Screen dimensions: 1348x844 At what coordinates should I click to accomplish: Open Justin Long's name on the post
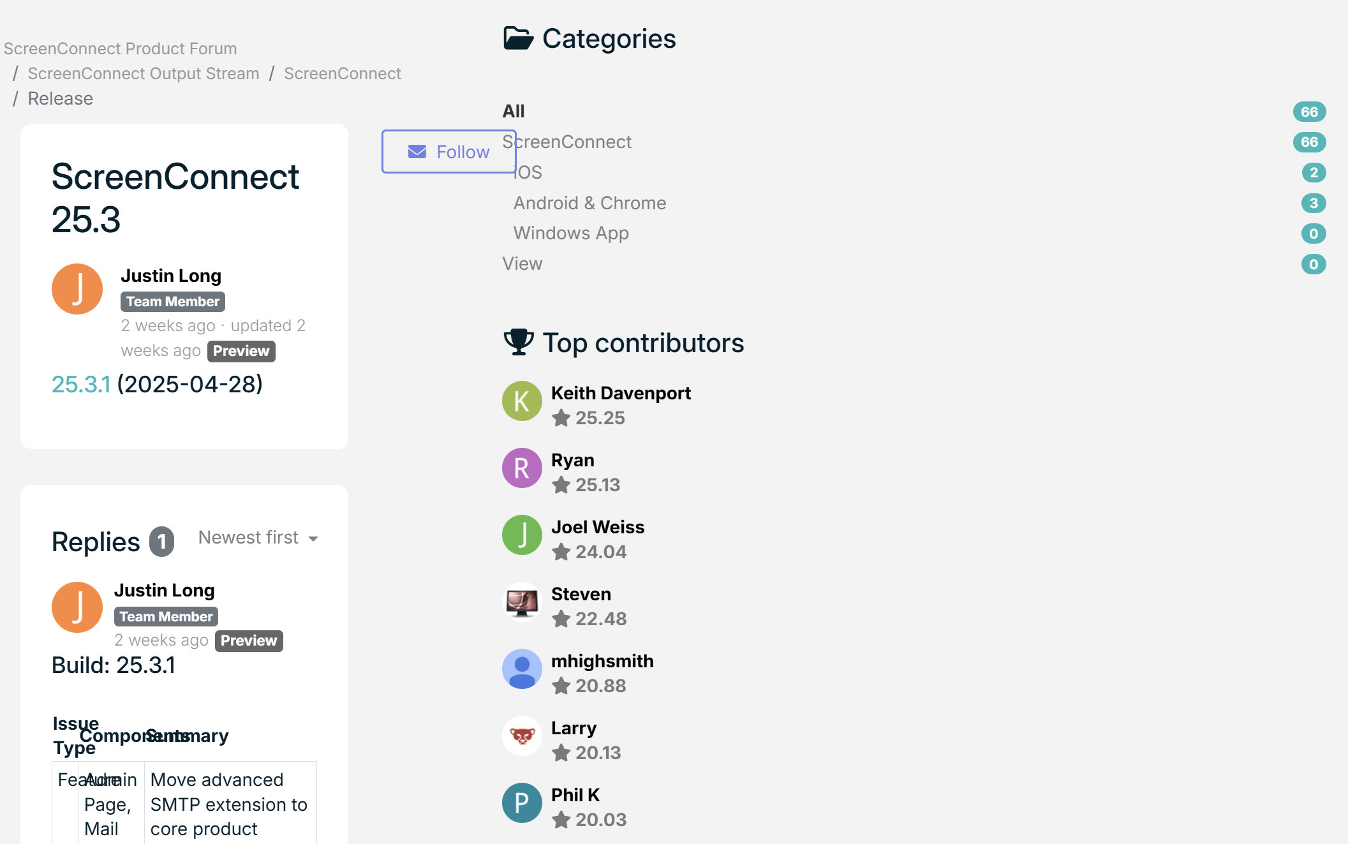tap(171, 276)
